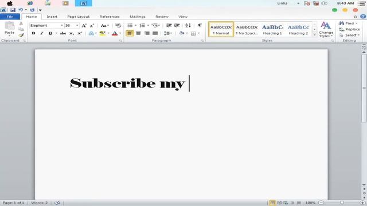Screen dimensions: 367x206
Task: Open the font size 36 dropdown
Action: [x=77, y=25]
